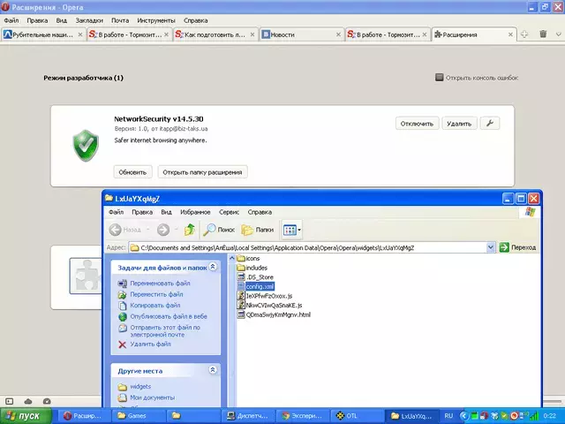
Task: Close the Расширения tab
Action: [510, 34]
